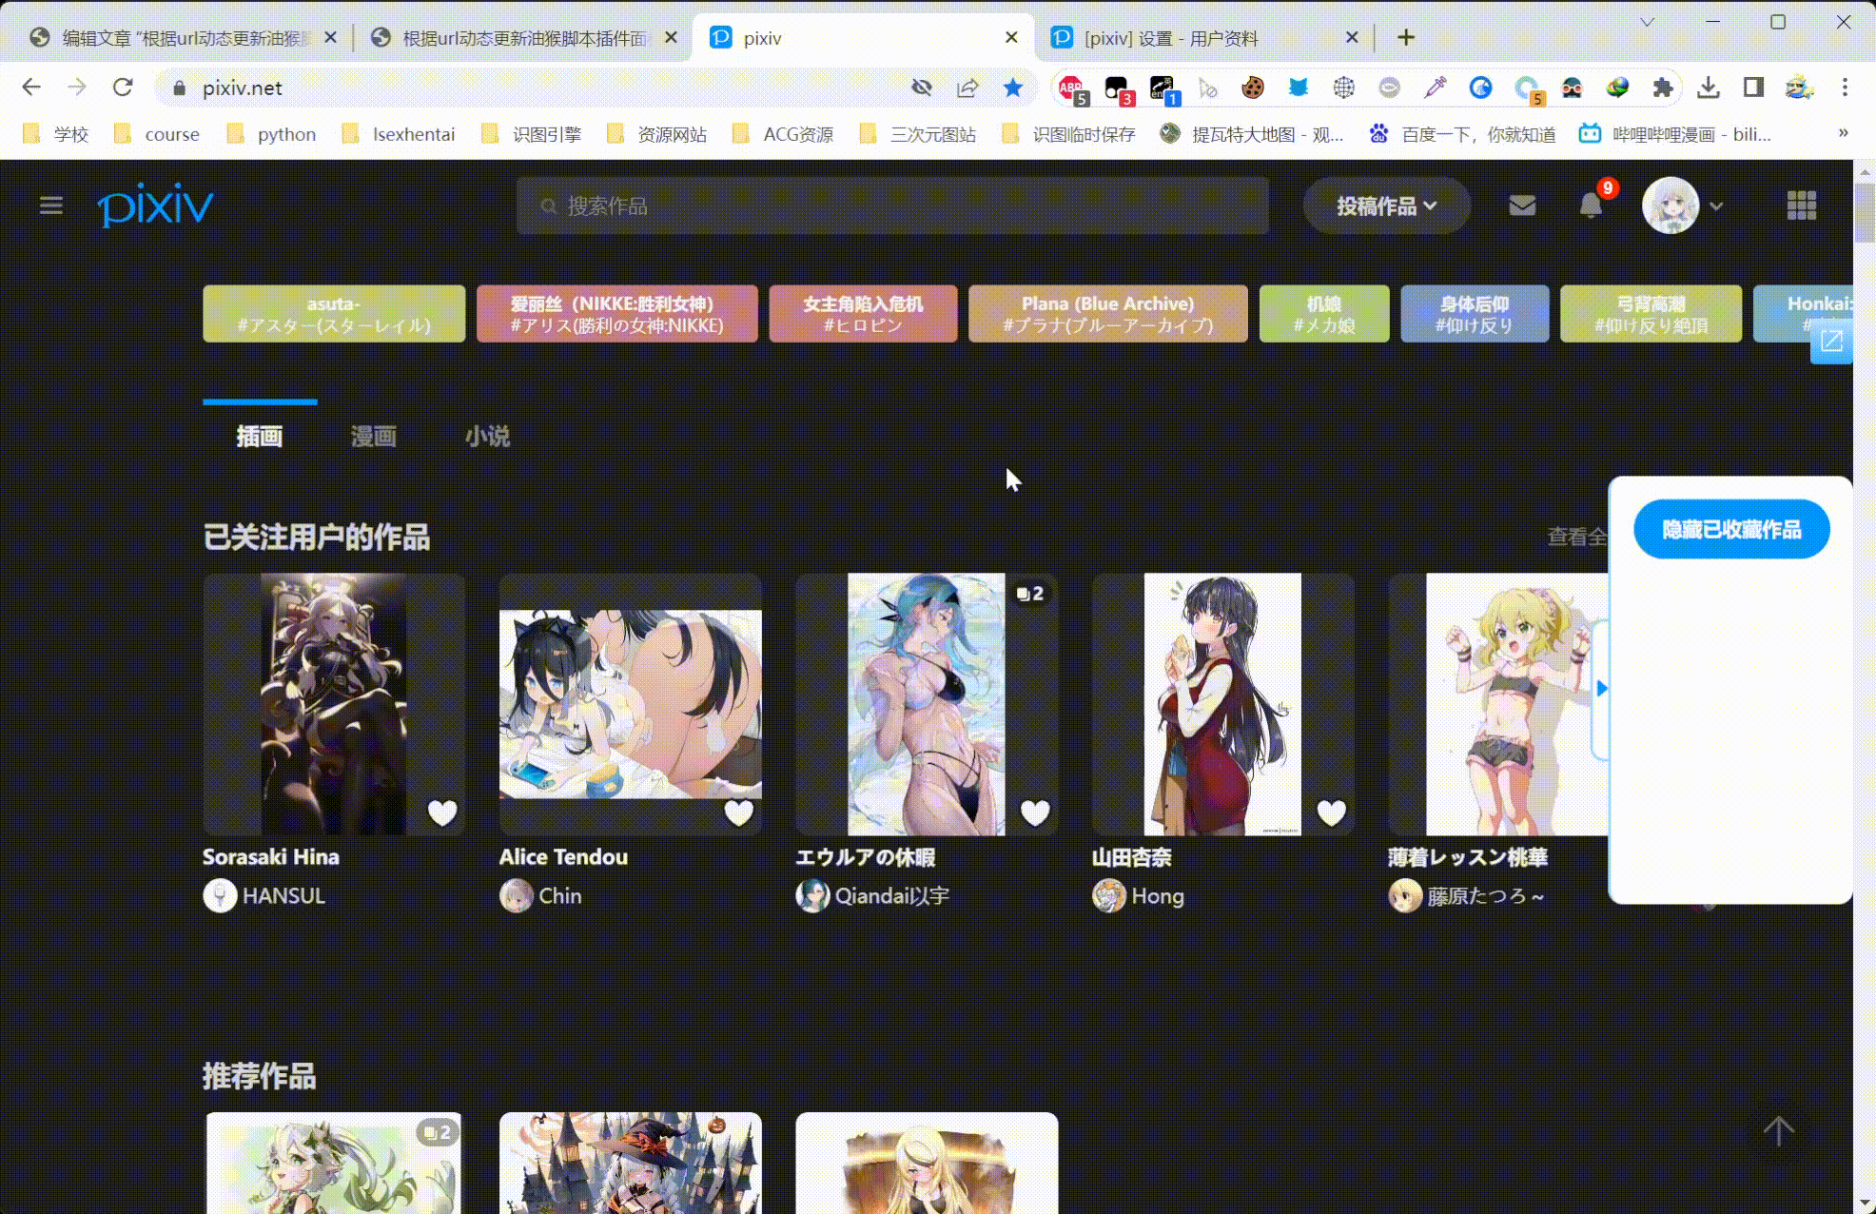Switch to the 小说 tab
1876x1214 pixels.
[487, 437]
